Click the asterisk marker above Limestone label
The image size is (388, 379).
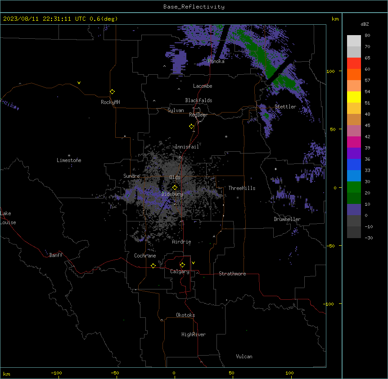(x=69, y=155)
